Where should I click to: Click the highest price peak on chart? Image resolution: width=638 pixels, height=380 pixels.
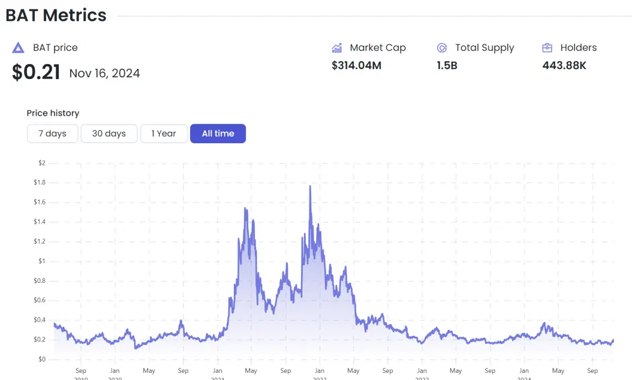(x=311, y=187)
